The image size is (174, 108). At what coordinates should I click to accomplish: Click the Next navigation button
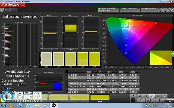click(x=163, y=100)
